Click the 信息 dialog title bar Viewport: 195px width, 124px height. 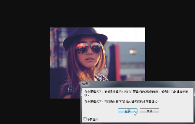(137, 84)
